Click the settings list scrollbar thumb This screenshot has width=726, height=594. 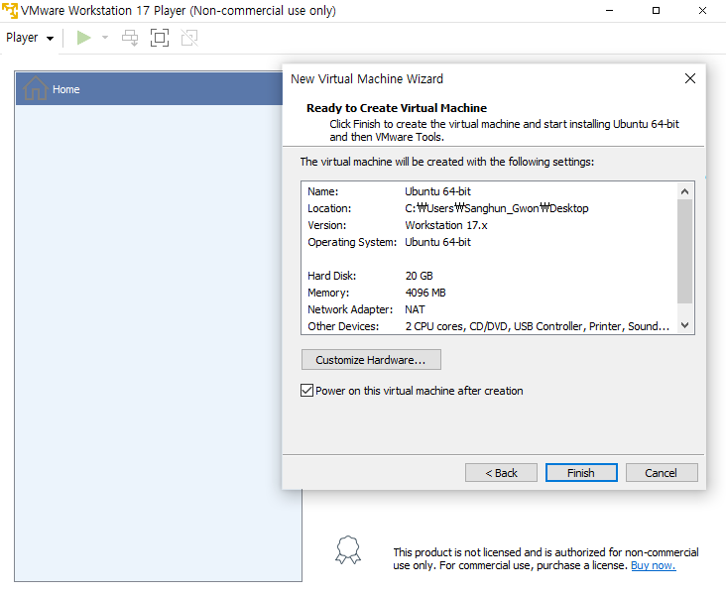684,252
